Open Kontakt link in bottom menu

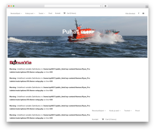click(95, 119)
